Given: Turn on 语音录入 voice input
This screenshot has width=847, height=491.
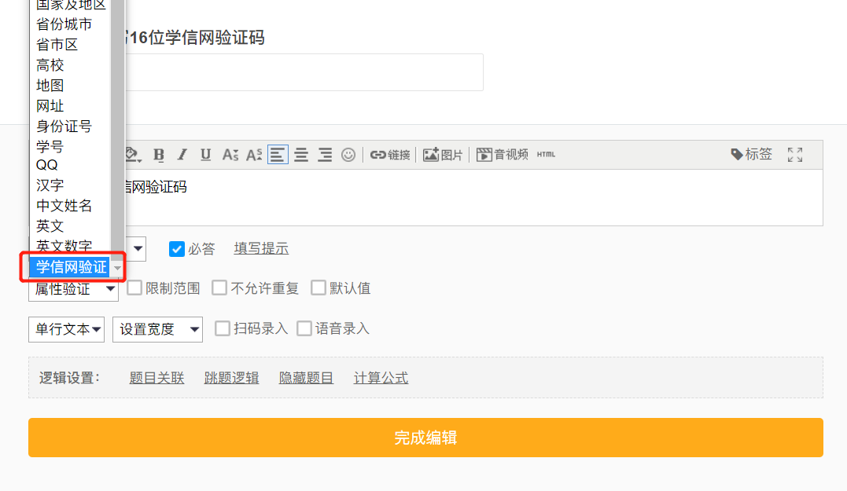Looking at the screenshot, I should click(x=304, y=328).
